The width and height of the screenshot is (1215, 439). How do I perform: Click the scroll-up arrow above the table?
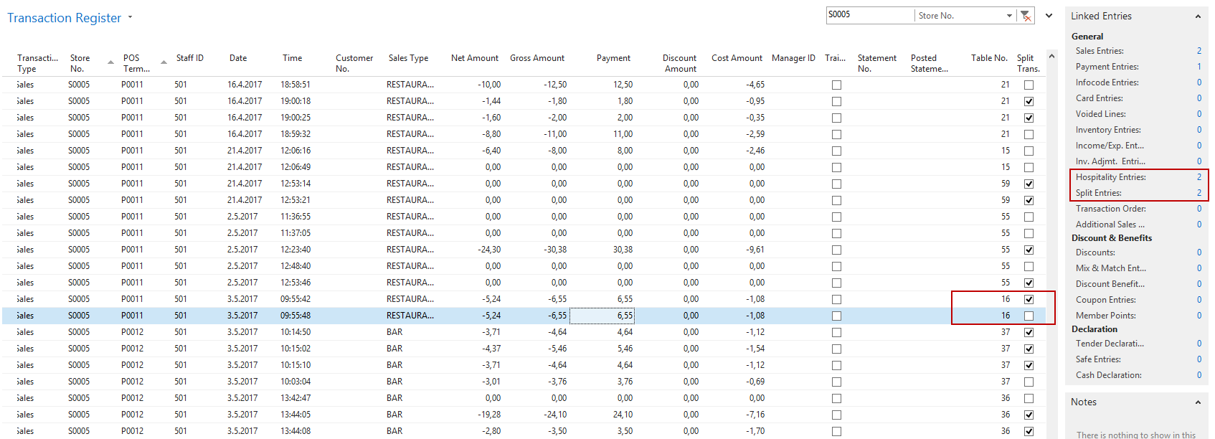tap(1051, 56)
